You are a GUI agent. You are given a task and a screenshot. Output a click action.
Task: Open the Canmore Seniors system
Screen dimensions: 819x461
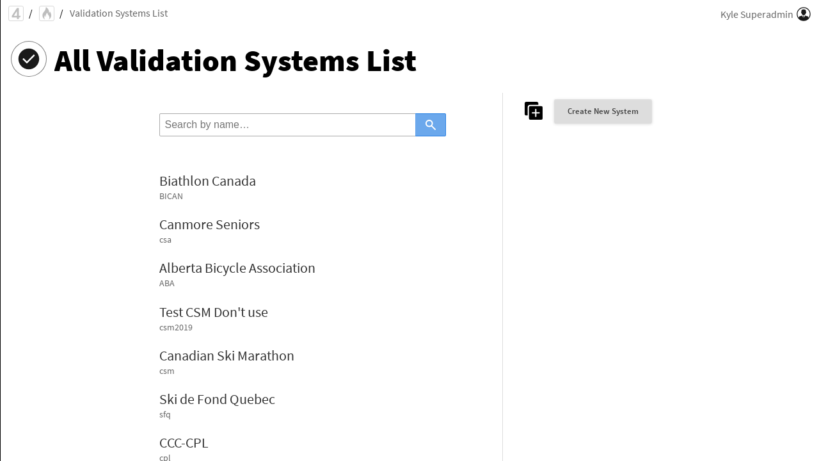click(x=209, y=225)
